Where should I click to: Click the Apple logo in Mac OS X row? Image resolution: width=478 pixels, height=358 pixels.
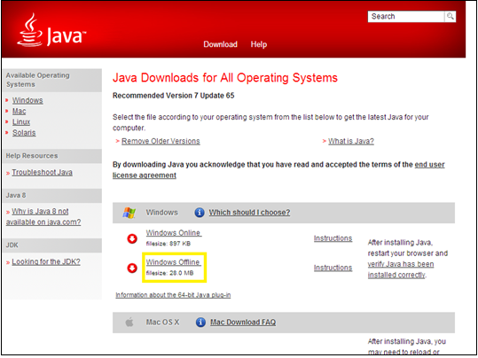point(129,322)
